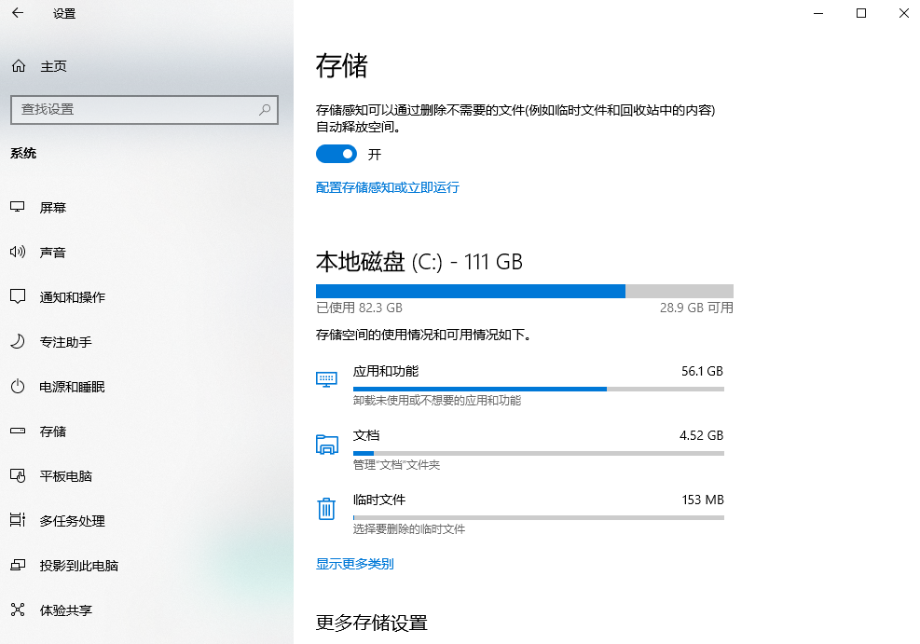Maximize the Settings window
Viewport: 920px width, 644px height.
(861, 13)
